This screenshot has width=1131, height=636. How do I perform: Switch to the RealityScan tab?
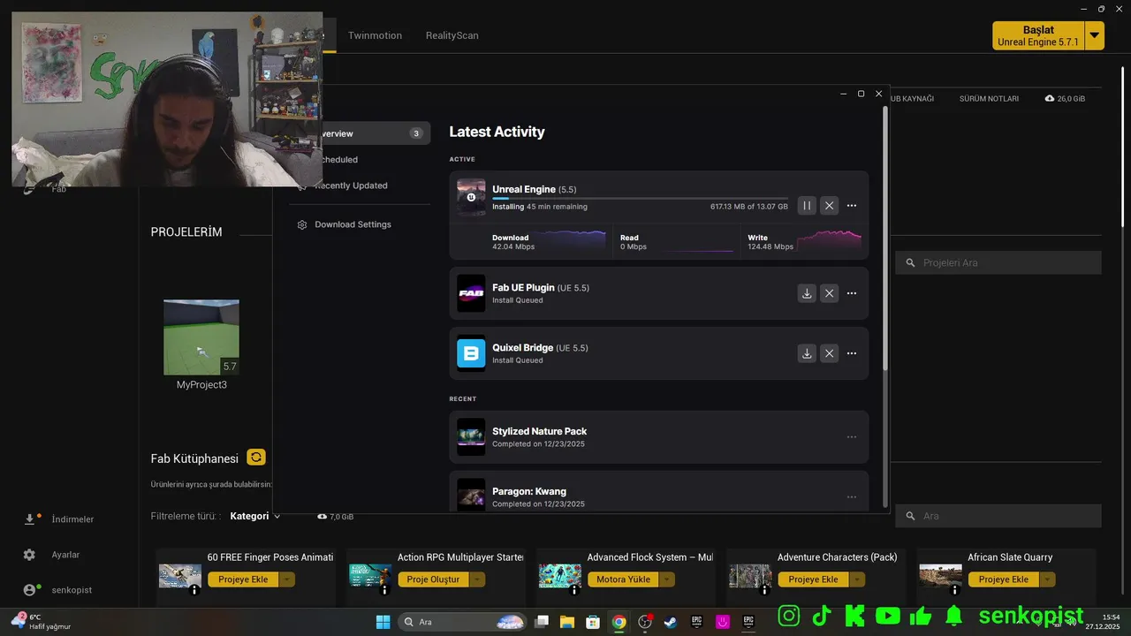pyautogui.click(x=452, y=35)
